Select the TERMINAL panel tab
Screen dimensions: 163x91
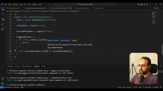click(37, 66)
